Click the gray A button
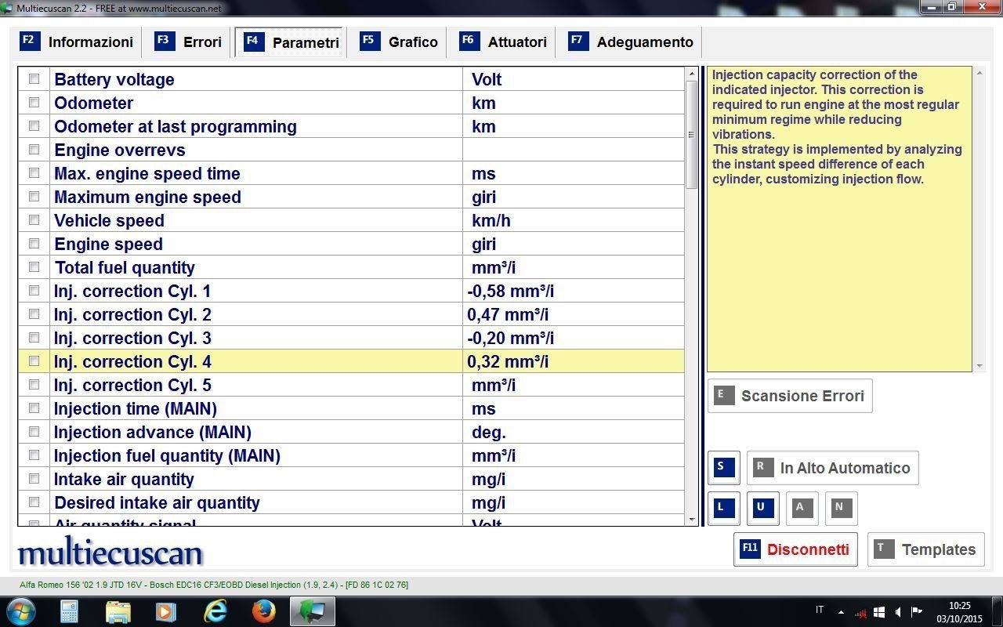The image size is (1003, 627). (802, 508)
